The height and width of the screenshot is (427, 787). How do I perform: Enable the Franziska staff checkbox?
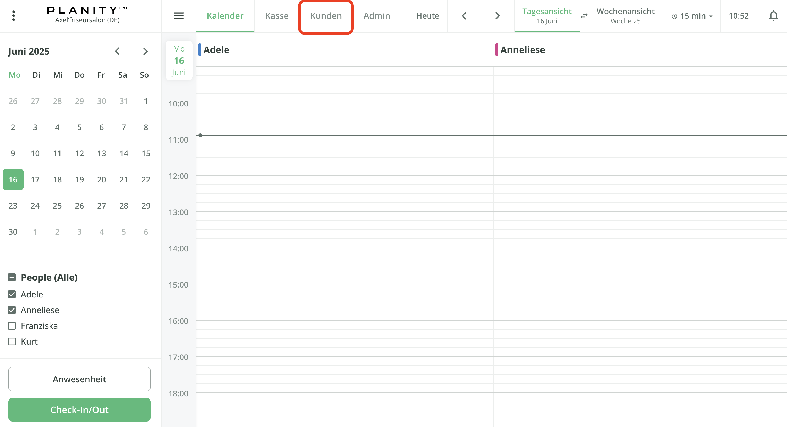point(12,326)
